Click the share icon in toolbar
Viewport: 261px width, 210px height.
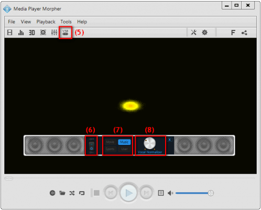tap(244, 33)
